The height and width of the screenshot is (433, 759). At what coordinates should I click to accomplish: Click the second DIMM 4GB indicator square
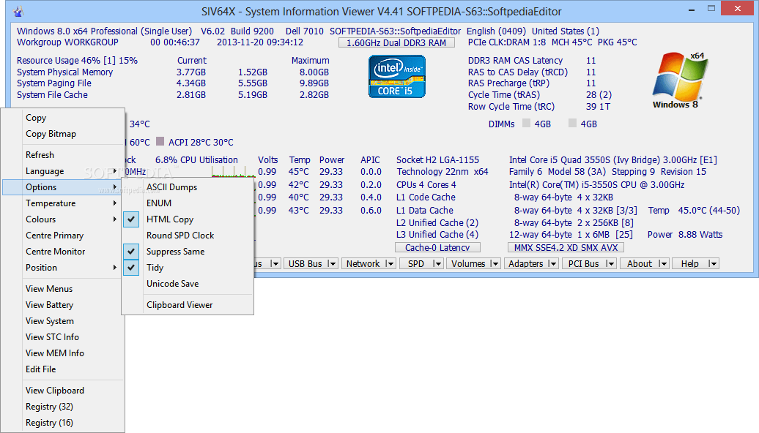coord(572,123)
